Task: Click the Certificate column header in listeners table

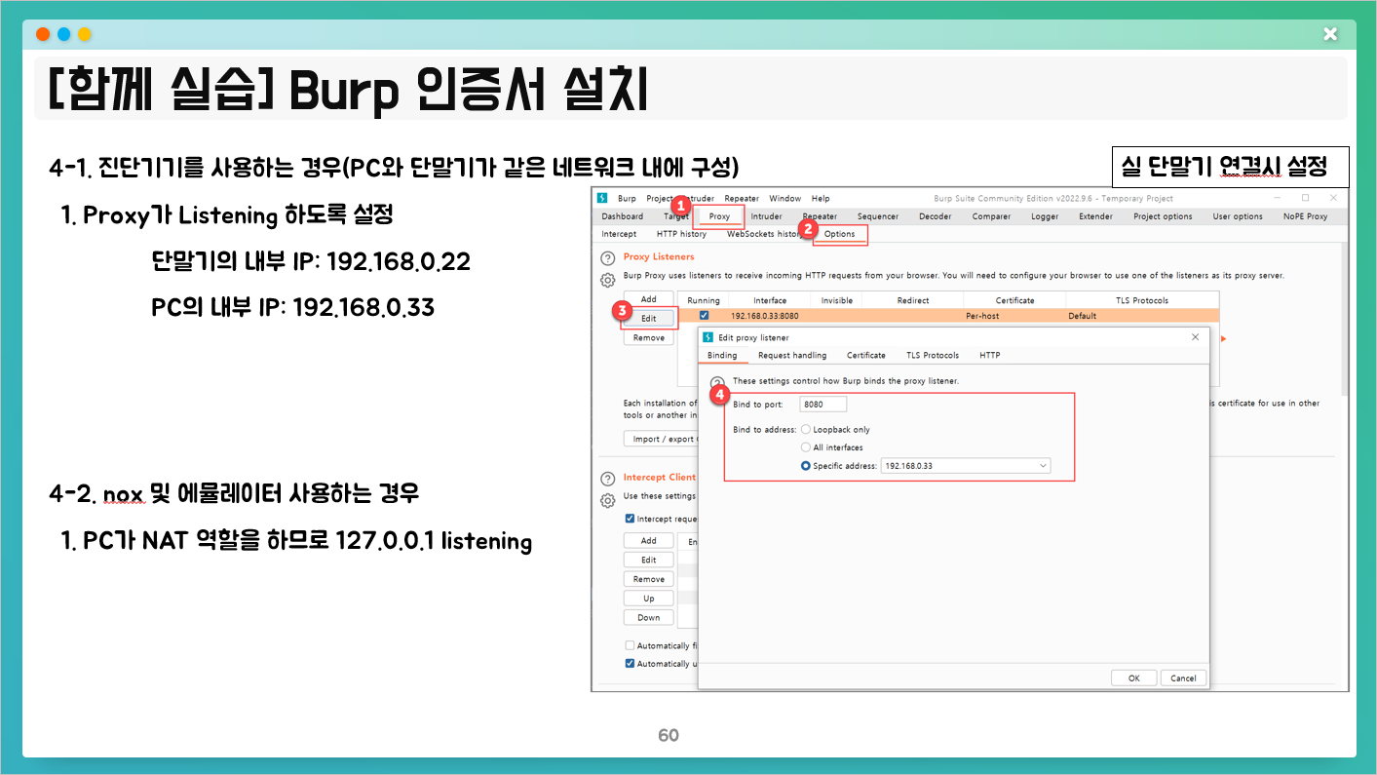Action: click(1014, 300)
